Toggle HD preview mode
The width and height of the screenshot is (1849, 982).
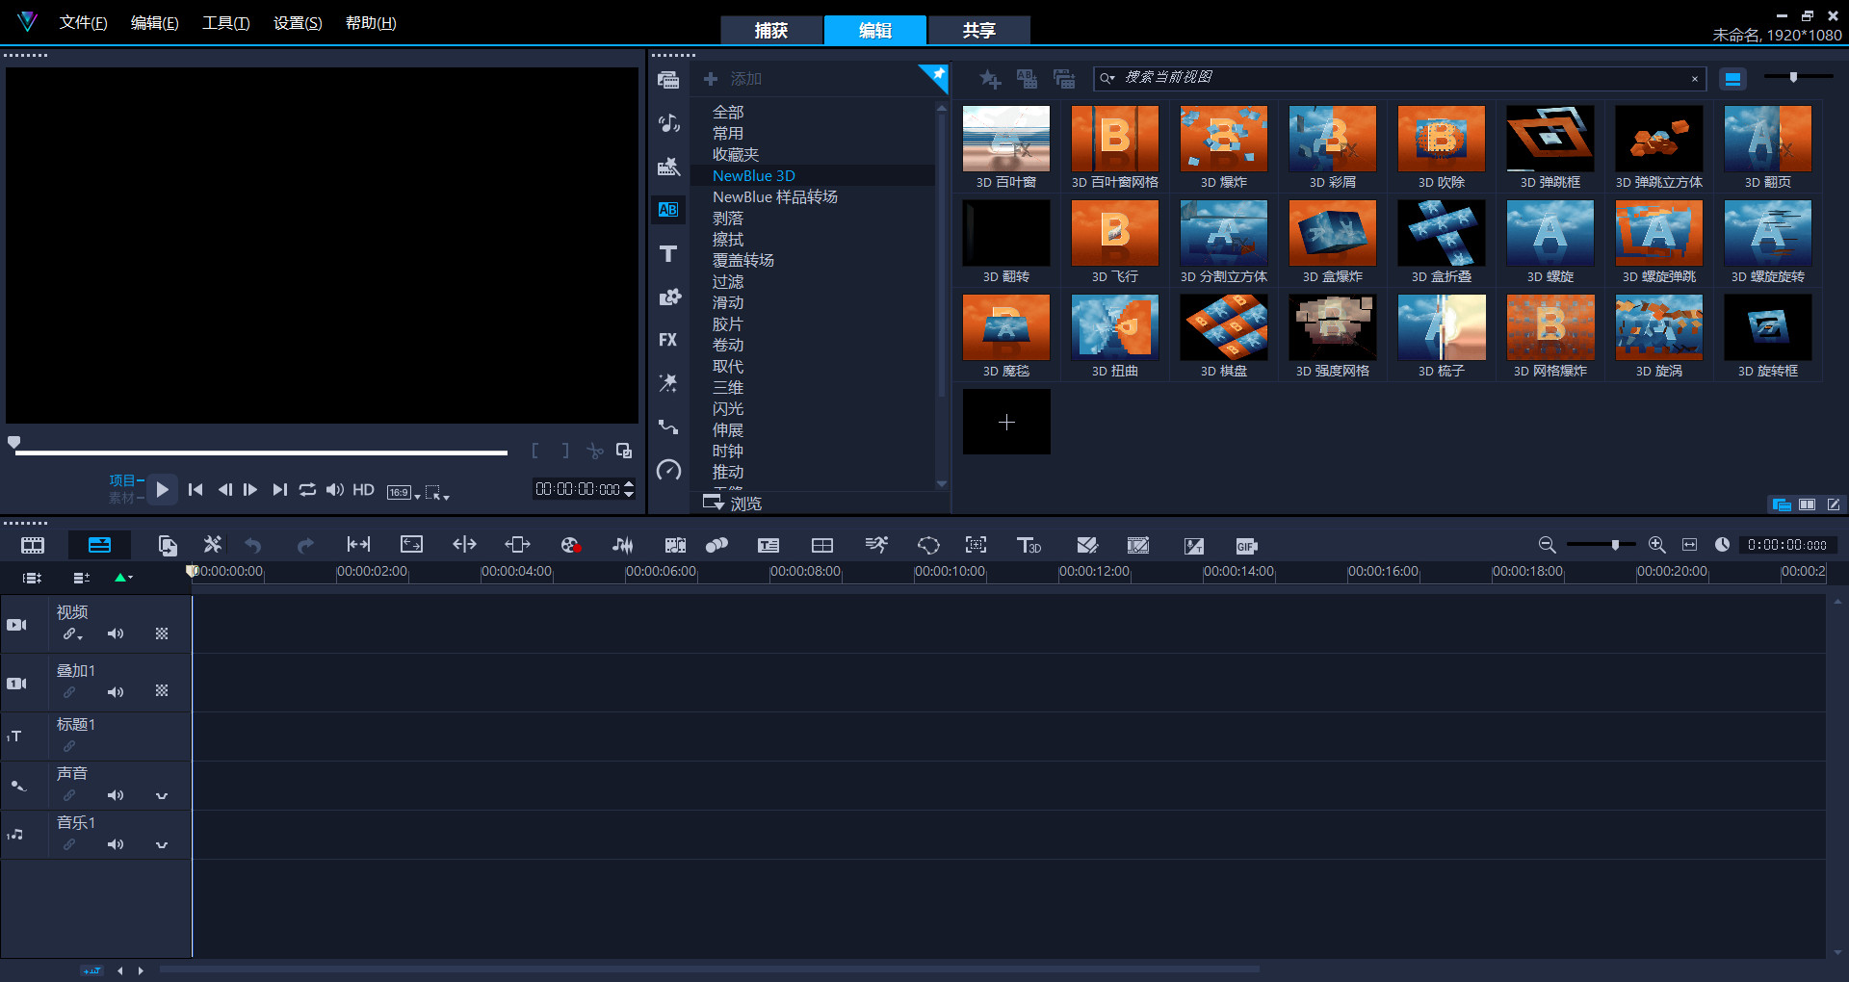(x=363, y=490)
